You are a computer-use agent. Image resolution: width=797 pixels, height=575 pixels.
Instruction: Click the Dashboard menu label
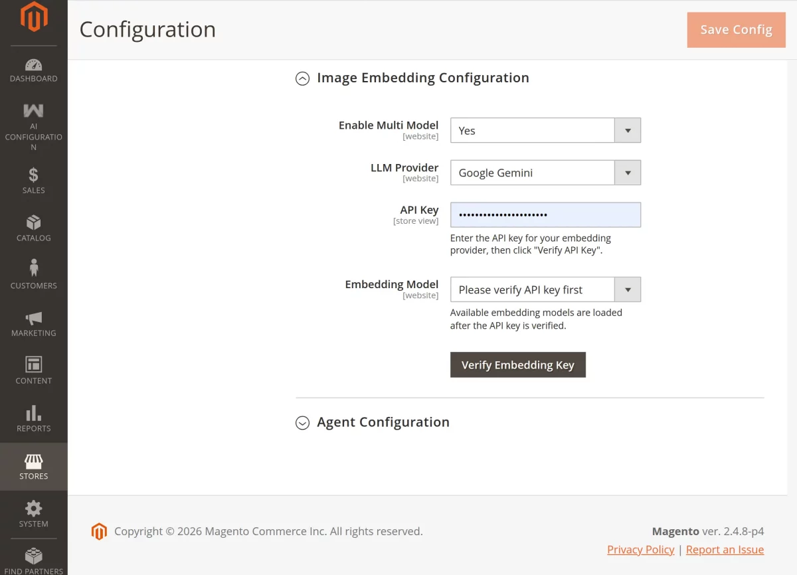coord(33,78)
